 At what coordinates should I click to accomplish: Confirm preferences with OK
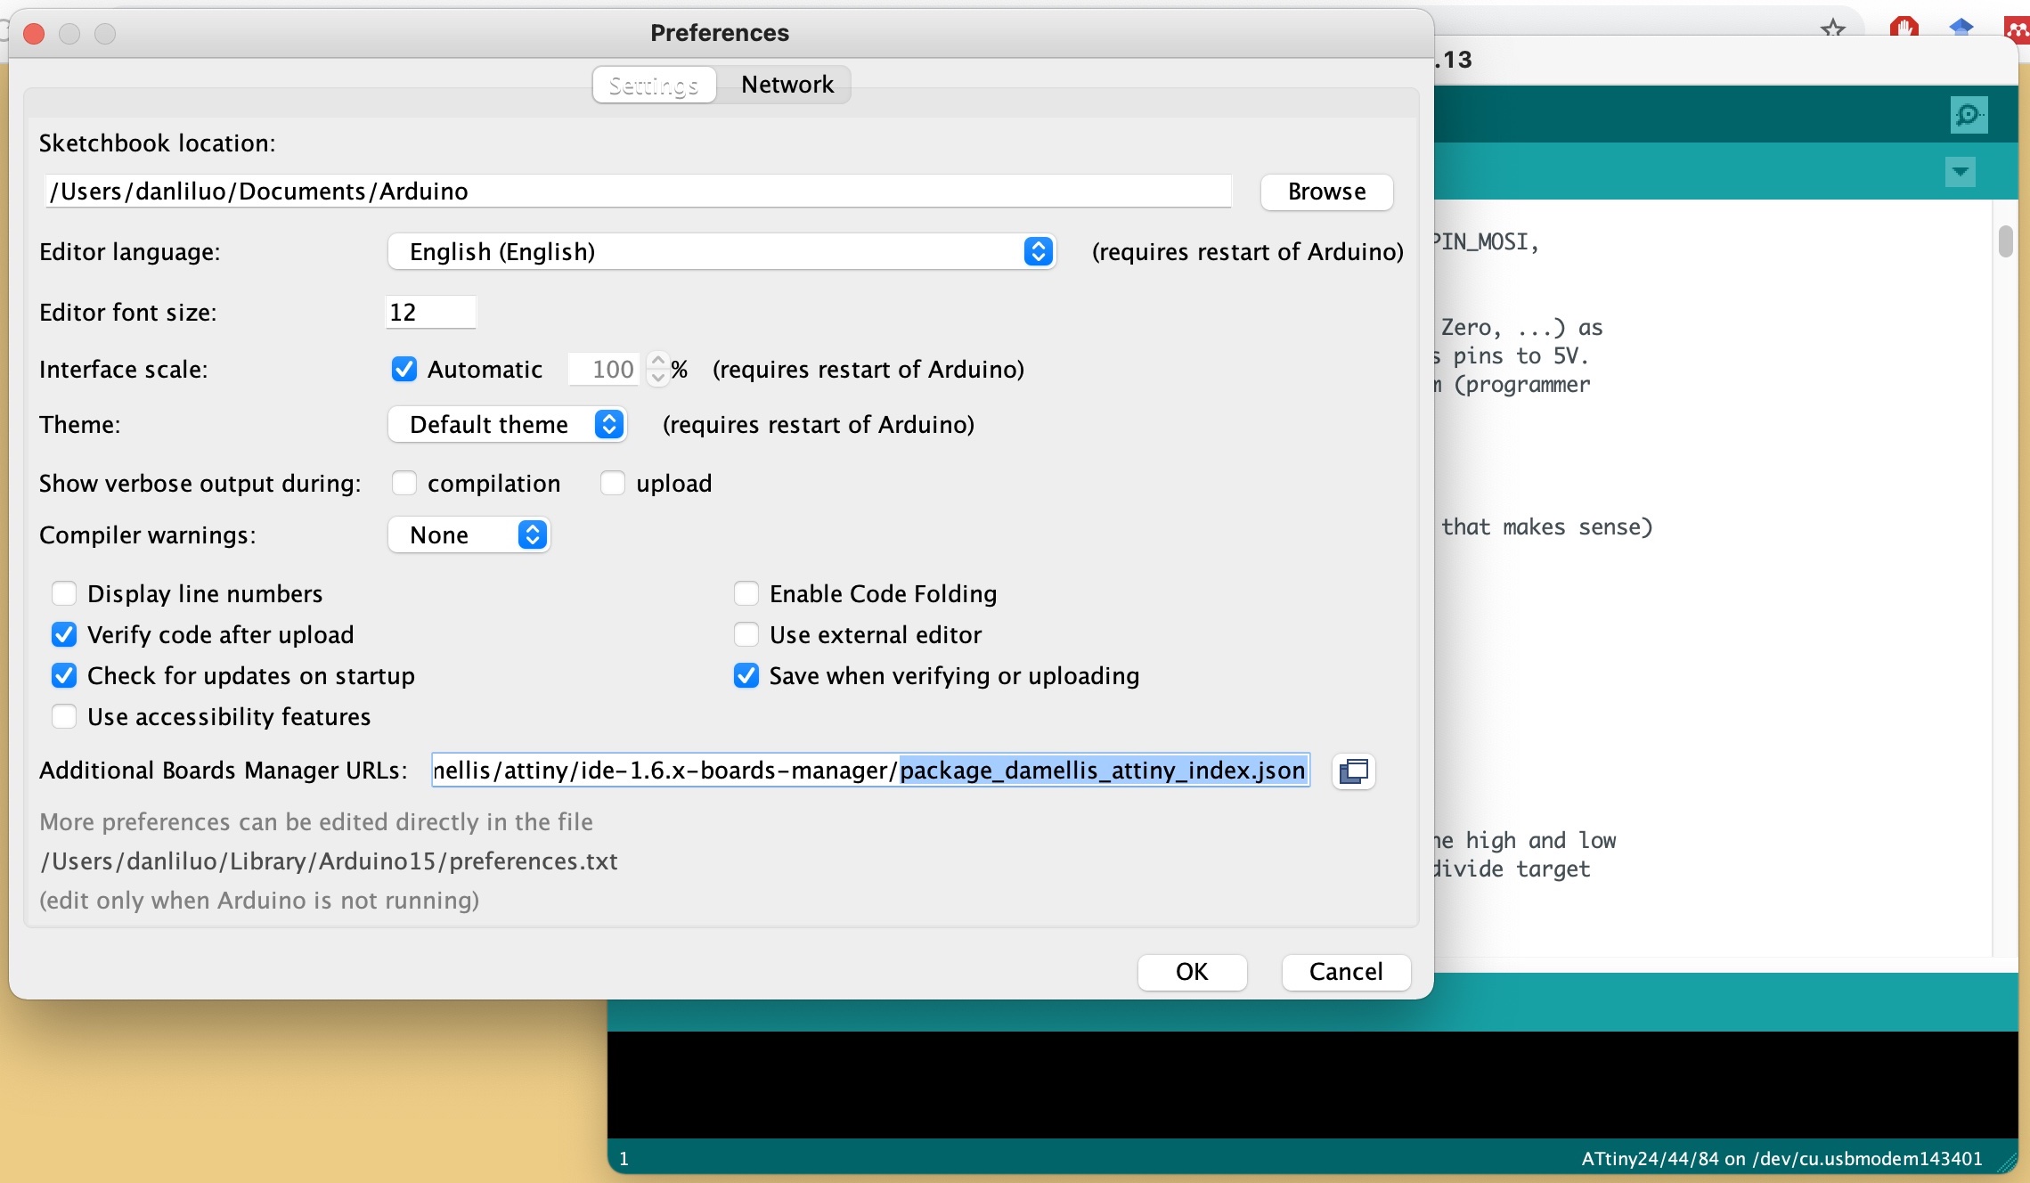[x=1192, y=972]
